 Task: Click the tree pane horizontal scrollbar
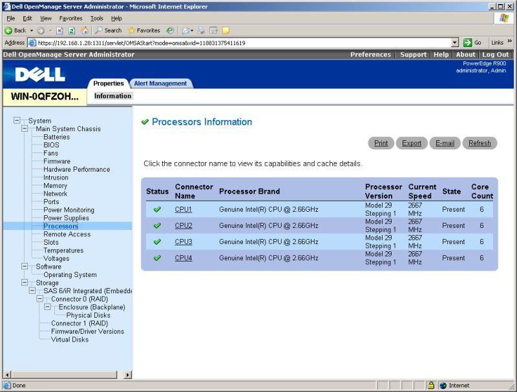tap(64, 375)
